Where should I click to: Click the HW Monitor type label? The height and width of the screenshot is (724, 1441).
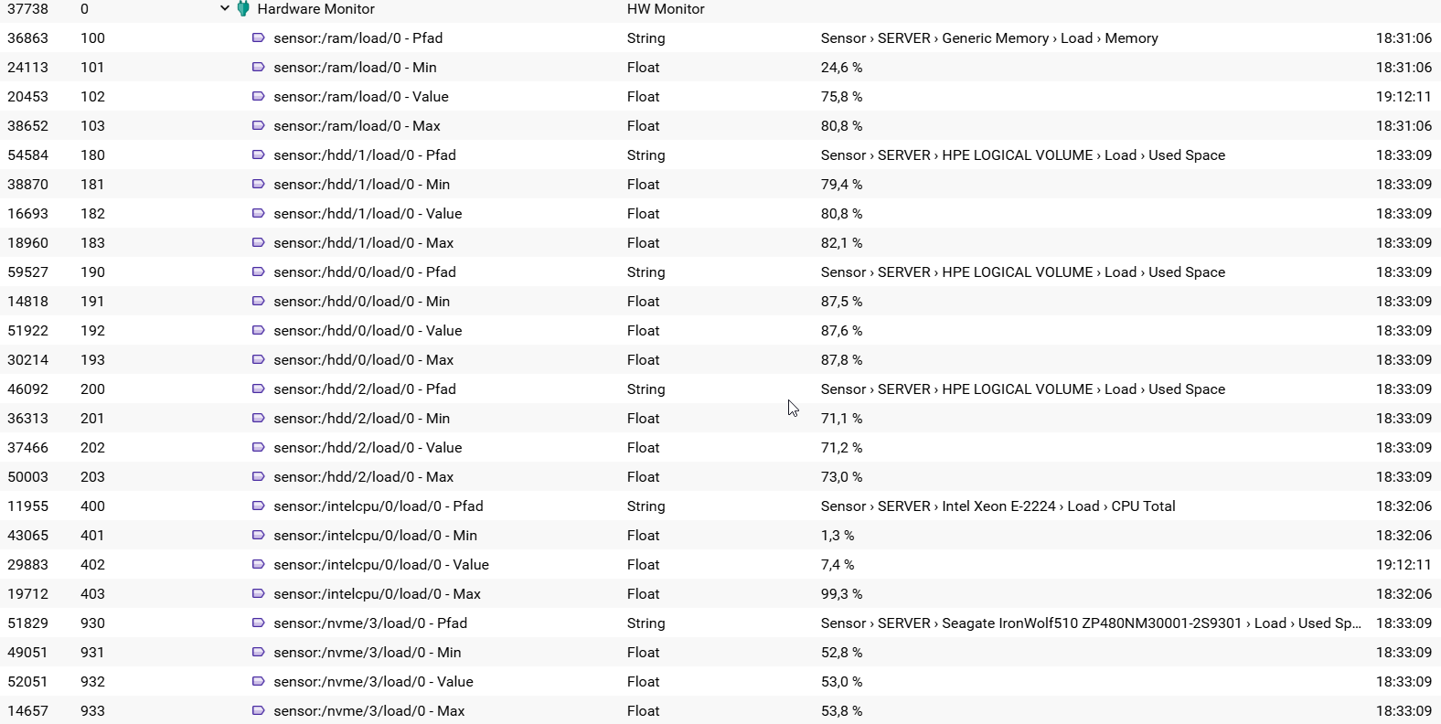pos(666,9)
